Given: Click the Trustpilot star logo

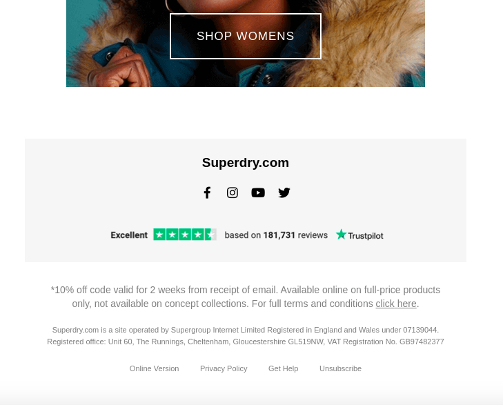Looking at the screenshot, I should click(341, 235).
